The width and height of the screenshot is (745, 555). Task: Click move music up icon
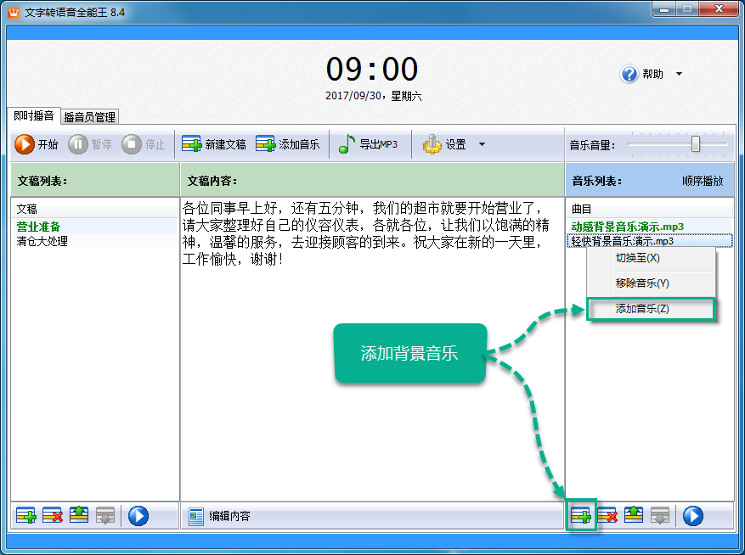coord(634,516)
